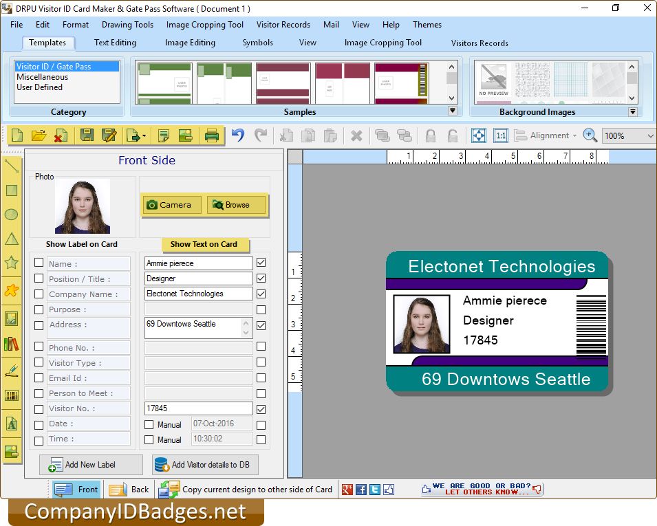Select the User Defined category

(x=40, y=87)
